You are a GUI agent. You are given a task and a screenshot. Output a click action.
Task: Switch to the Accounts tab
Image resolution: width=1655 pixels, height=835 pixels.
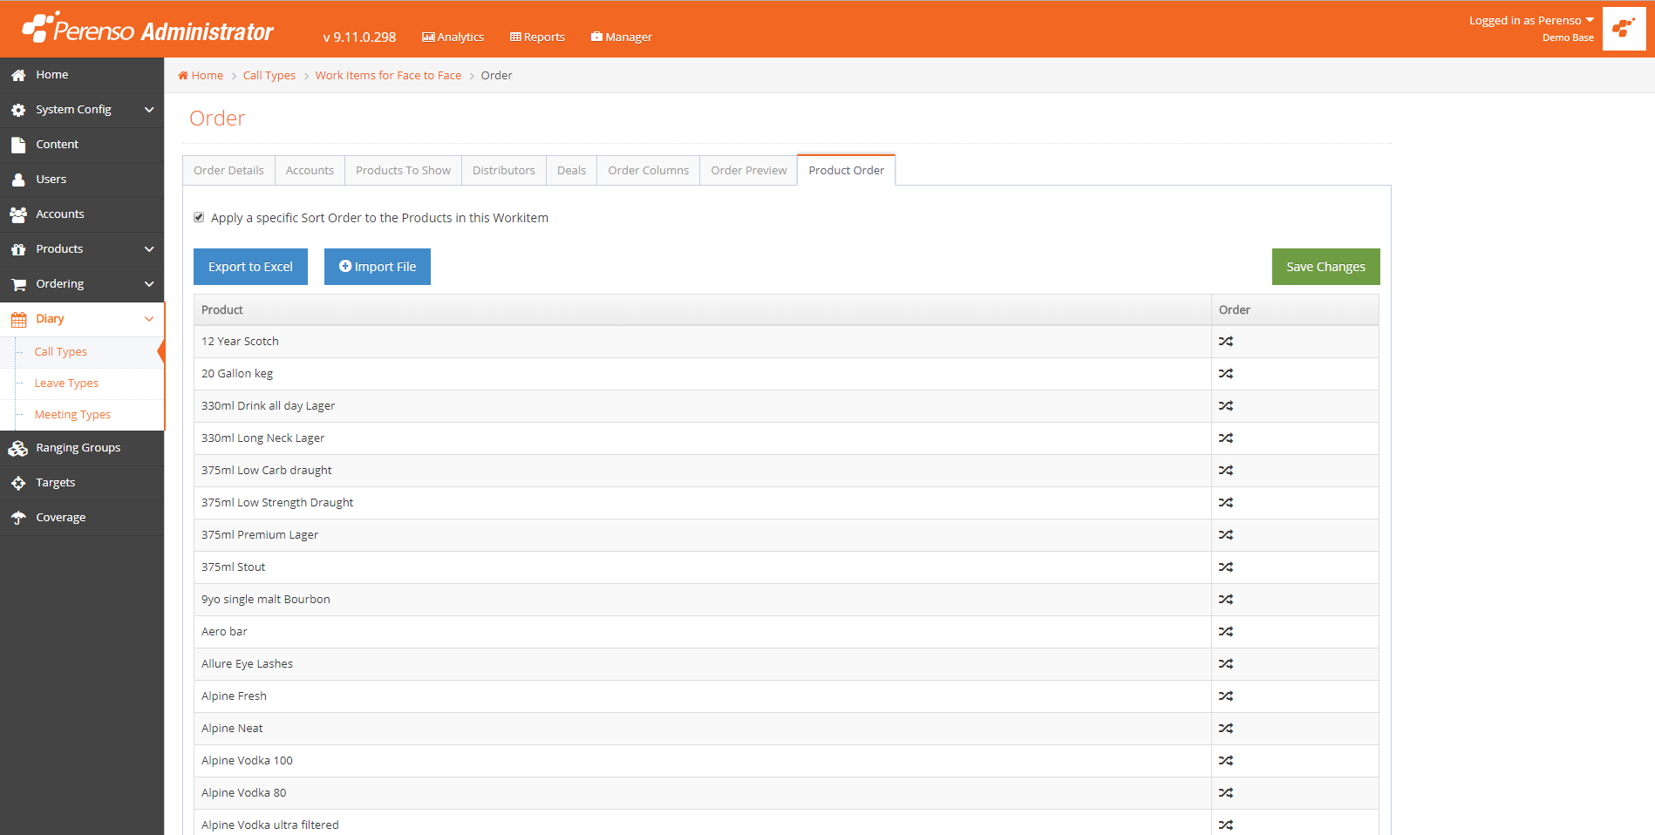[310, 170]
